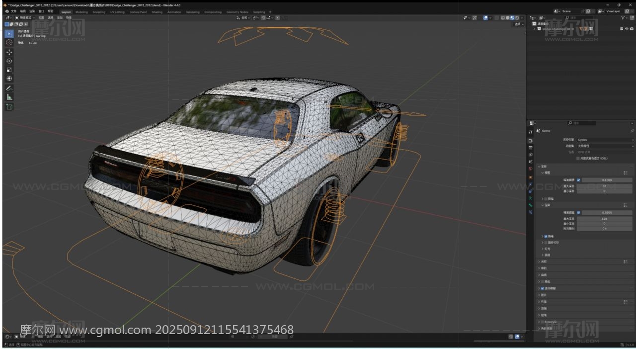Toggle Open Shading Language (OSL) checkbox
Screen dimensions: 636x349
coord(578,159)
